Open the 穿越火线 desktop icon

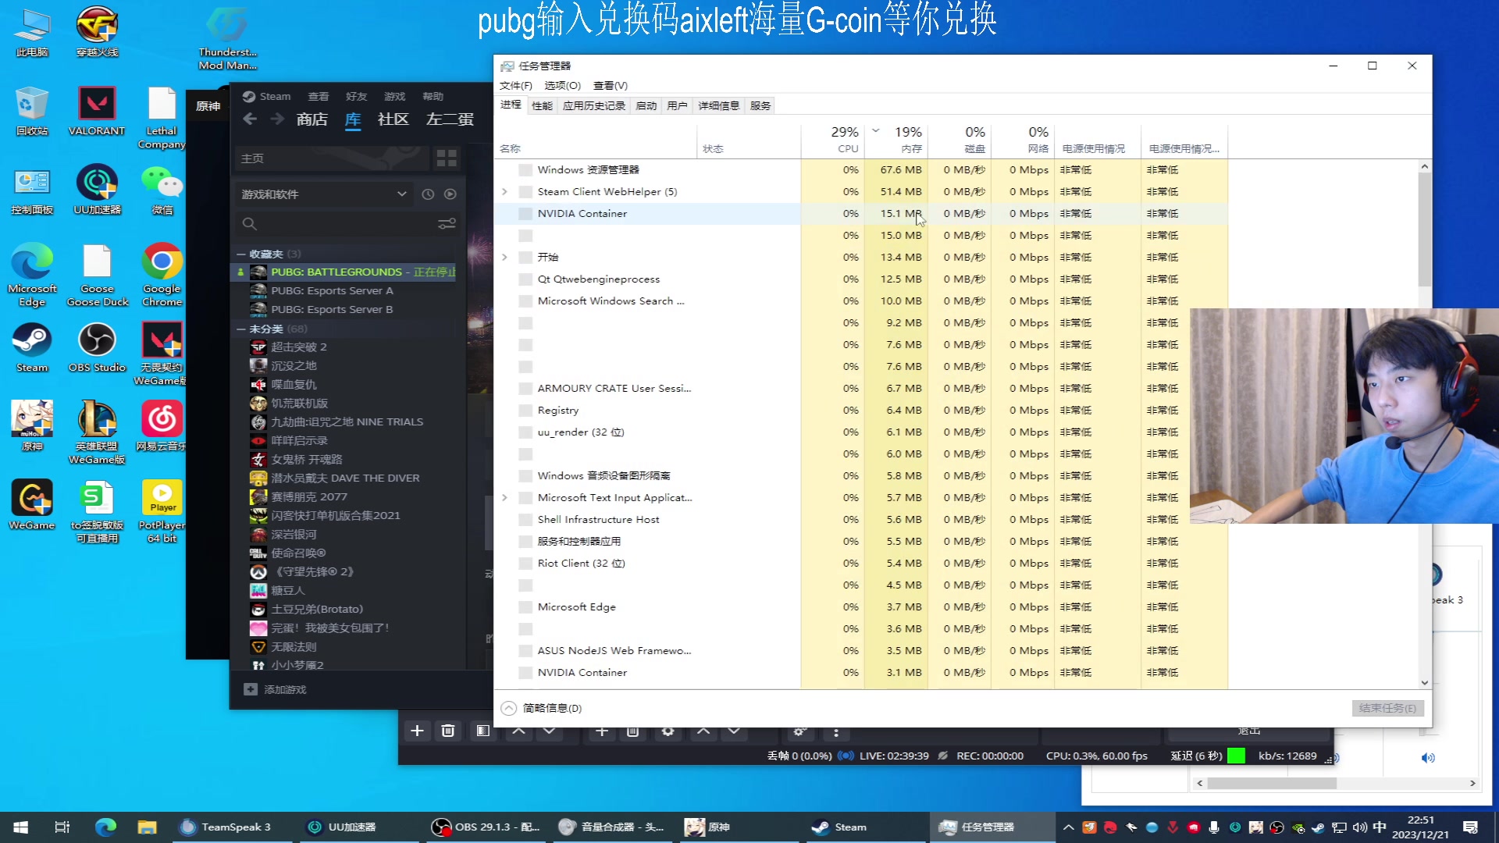point(97,32)
